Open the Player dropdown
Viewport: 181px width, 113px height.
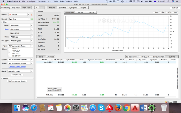(28, 15)
